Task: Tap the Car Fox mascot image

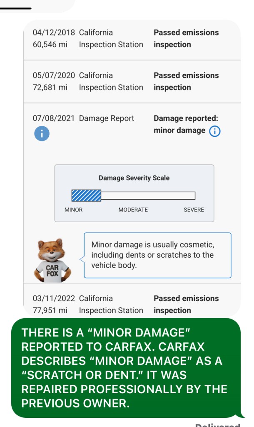Action: pos(52,260)
